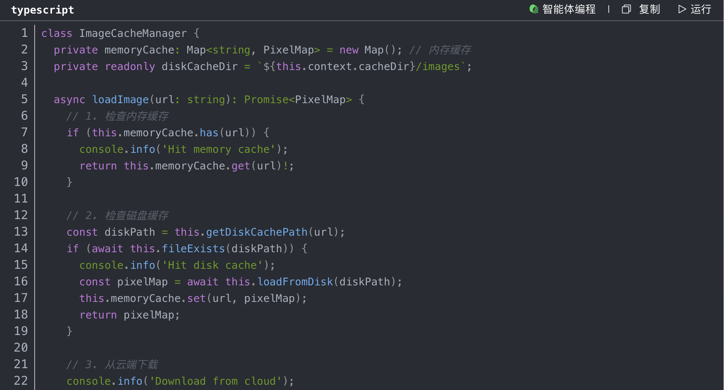Click the diskCacheDir property name
724x390 pixels.
(200, 67)
